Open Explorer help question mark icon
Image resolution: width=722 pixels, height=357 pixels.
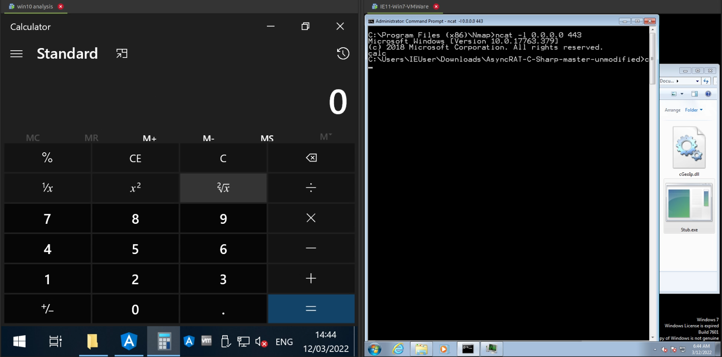coord(708,94)
